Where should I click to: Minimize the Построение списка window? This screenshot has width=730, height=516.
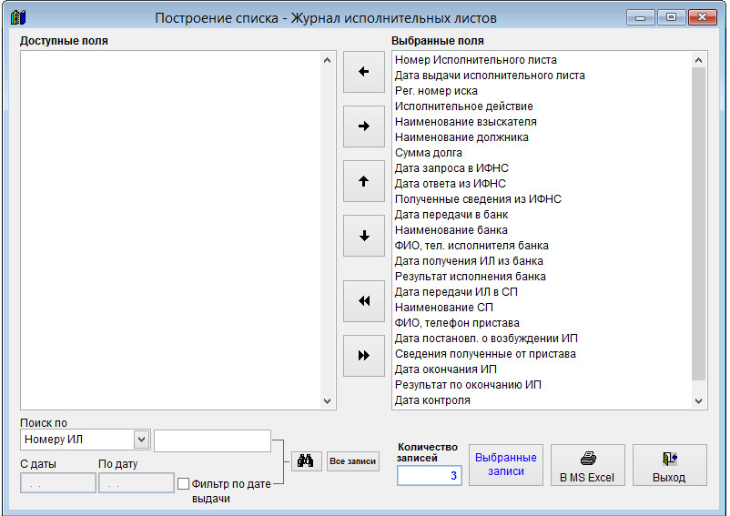tap(641, 17)
